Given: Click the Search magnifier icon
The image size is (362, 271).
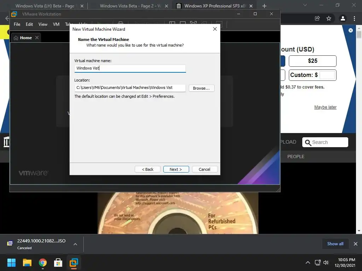Looking at the screenshot, I should point(308,143).
